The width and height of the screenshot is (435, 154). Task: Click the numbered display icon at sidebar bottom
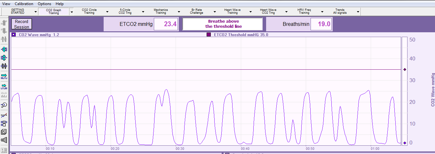tap(4, 150)
